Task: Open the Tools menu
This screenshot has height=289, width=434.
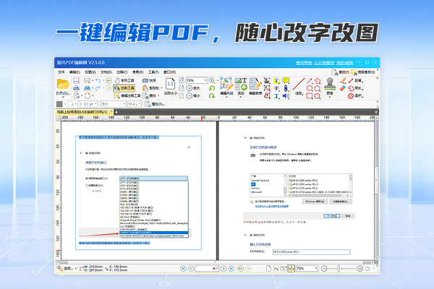Action: point(153,72)
